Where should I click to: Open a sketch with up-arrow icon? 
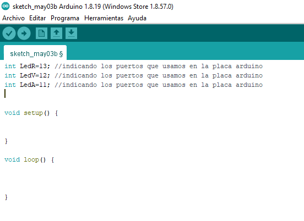click(56, 34)
